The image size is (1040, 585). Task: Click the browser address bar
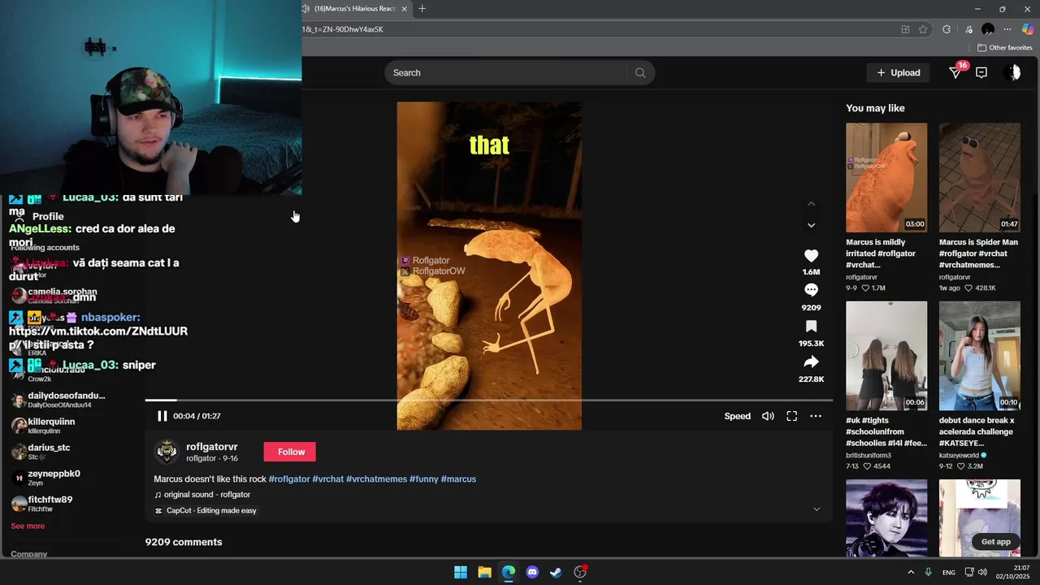597,29
